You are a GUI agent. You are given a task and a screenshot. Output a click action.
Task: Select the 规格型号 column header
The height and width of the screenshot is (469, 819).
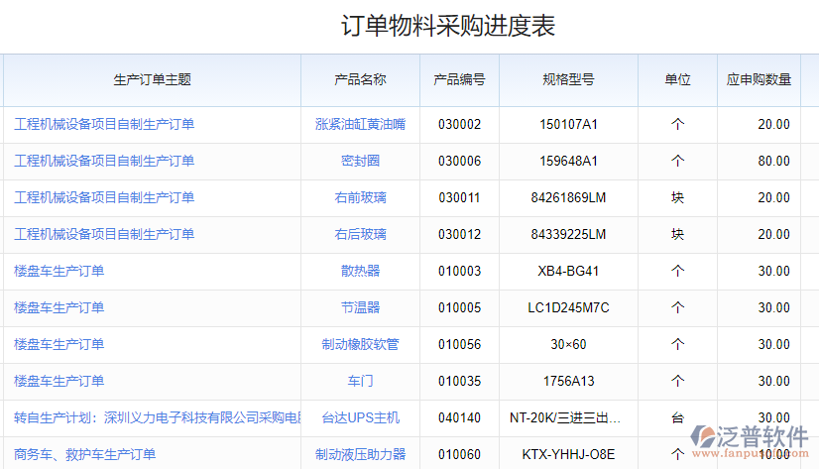tap(568, 79)
